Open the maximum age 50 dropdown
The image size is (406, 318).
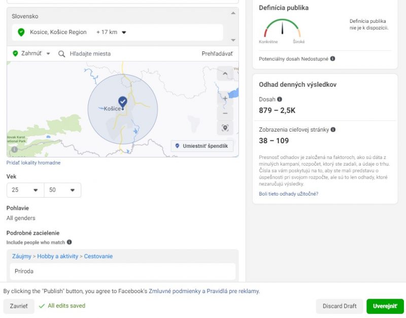(x=62, y=190)
